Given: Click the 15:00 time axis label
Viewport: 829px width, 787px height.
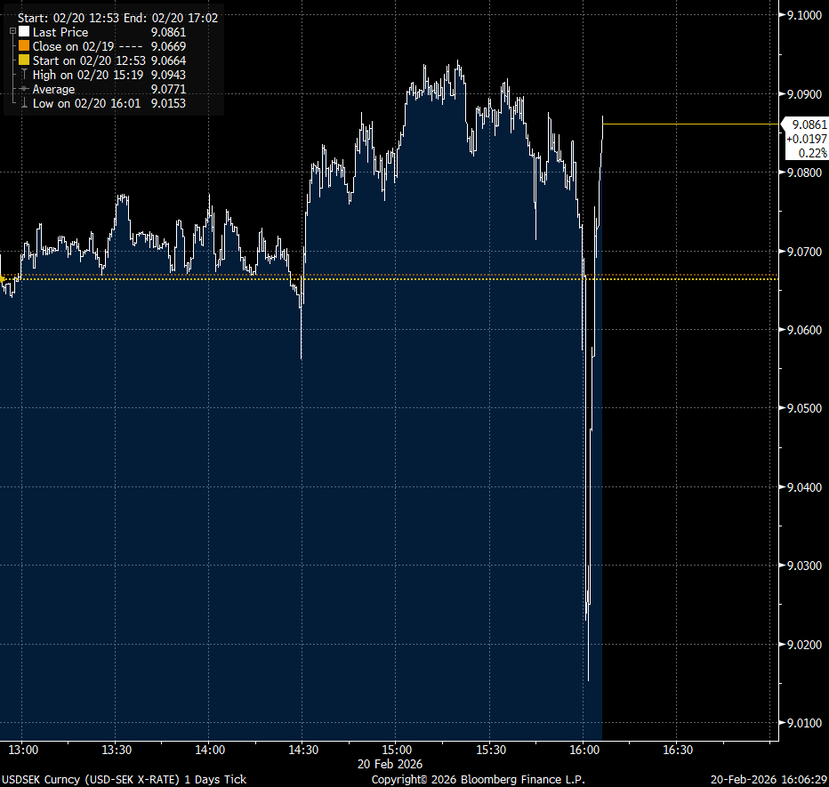Looking at the screenshot, I should point(397,750).
